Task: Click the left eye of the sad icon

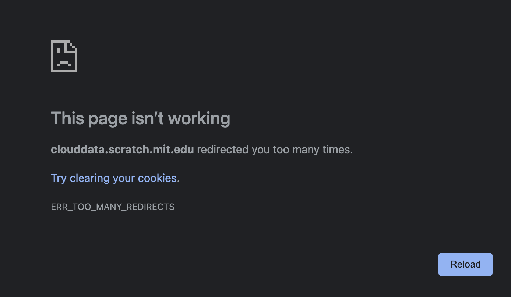Action: tap(59, 51)
